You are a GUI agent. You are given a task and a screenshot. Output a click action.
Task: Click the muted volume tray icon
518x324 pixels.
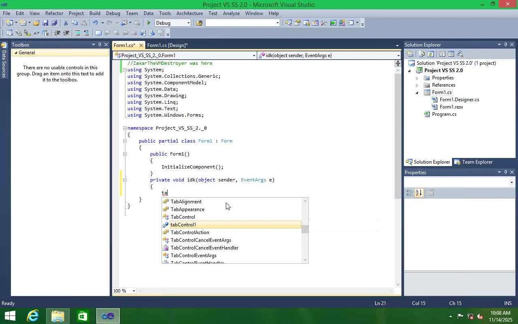(x=480, y=316)
